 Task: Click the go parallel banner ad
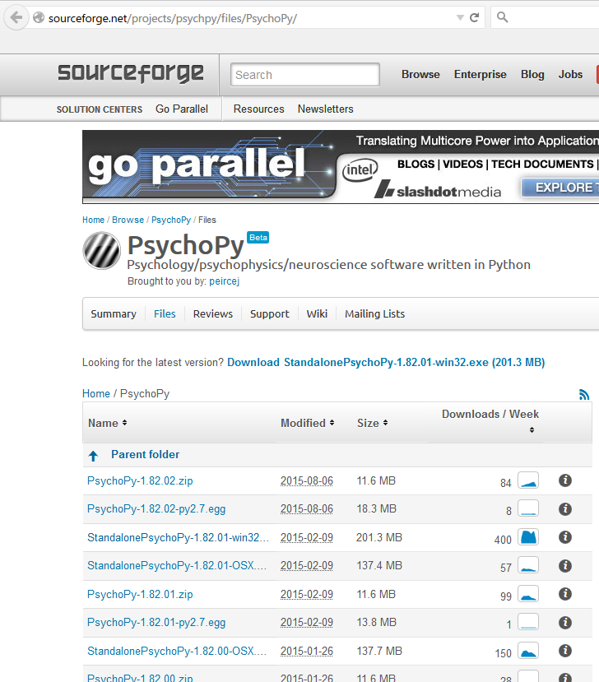click(341, 166)
